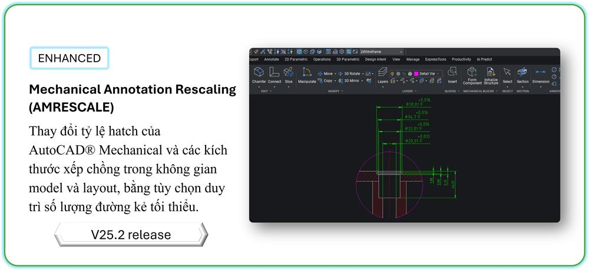Open the AI Predict tab
This screenshot has width=589, height=270.
[484, 59]
